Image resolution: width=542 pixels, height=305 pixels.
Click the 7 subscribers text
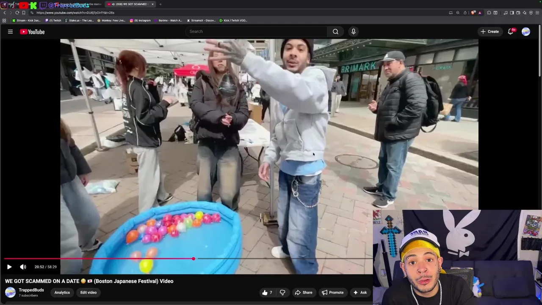28,295
